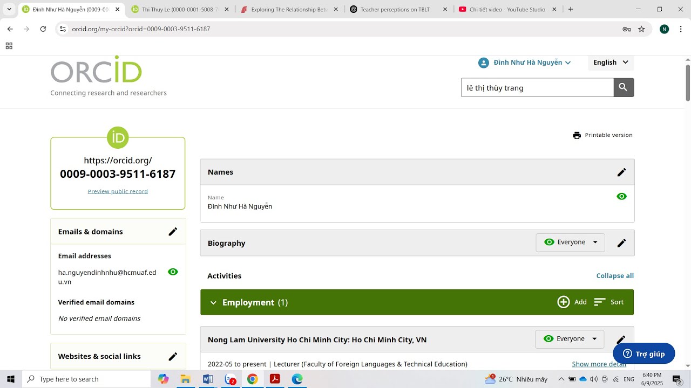
Task: Open the apps grid in bookmarks bar
Action: pos(9,46)
